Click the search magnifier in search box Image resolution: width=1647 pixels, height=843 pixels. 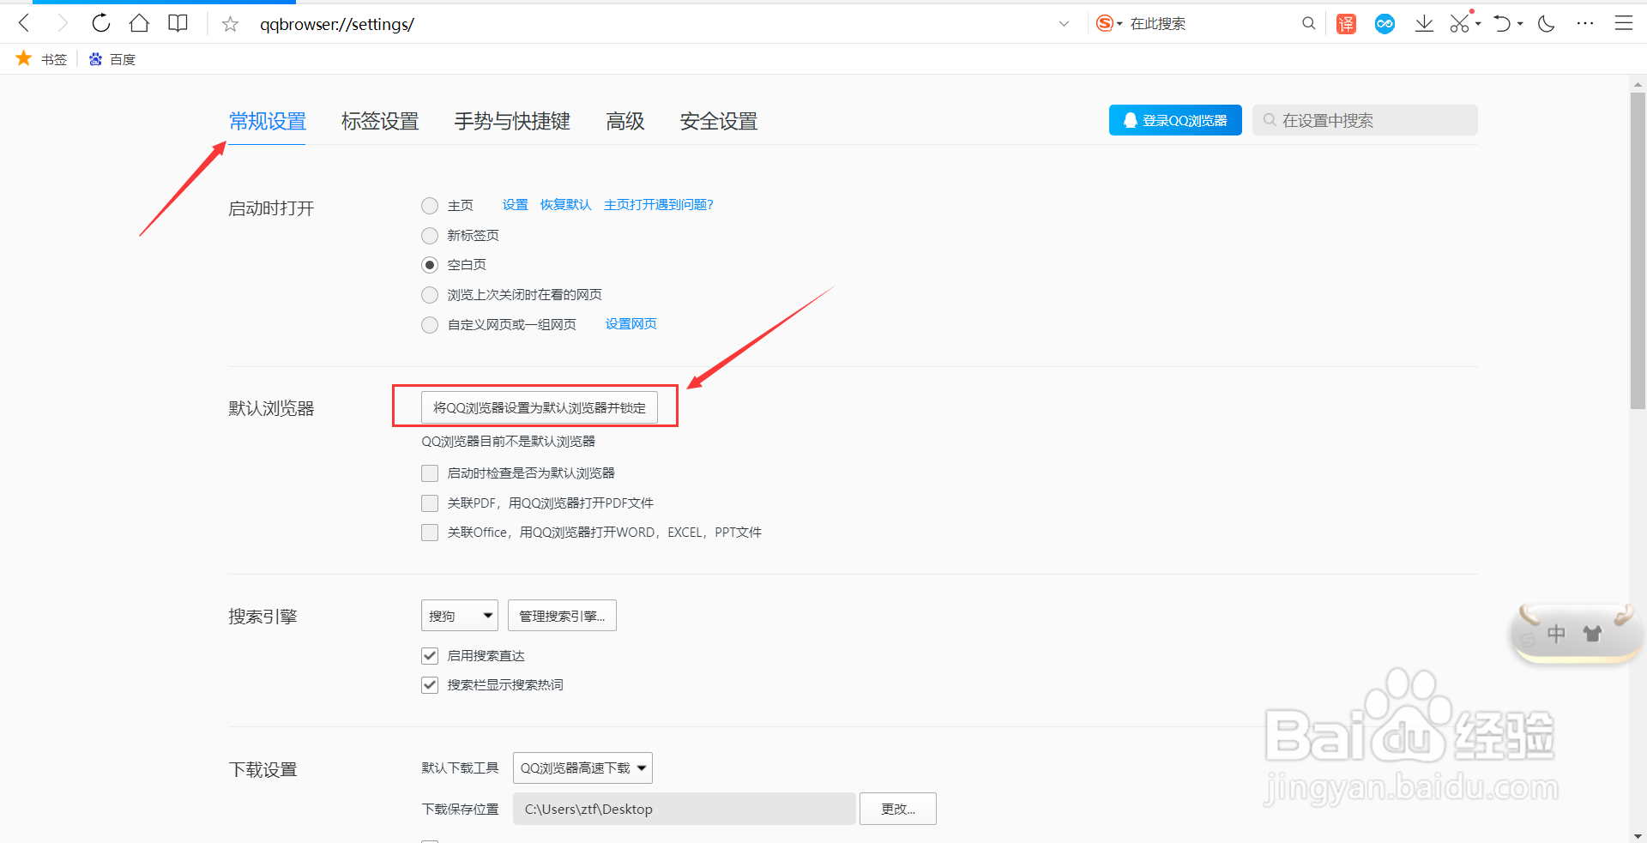tap(1308, 23)
